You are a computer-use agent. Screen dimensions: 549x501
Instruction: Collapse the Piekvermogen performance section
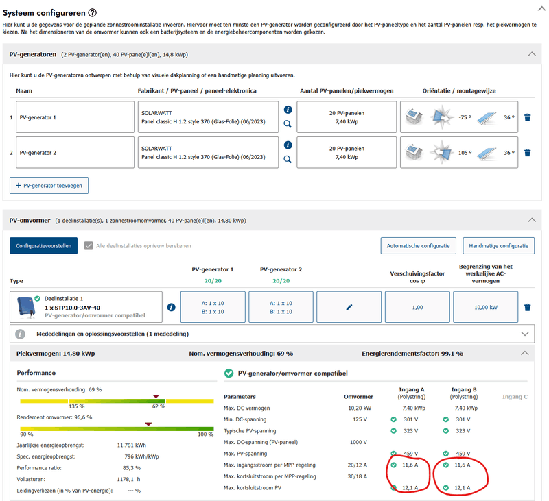(x=525, y=352)
